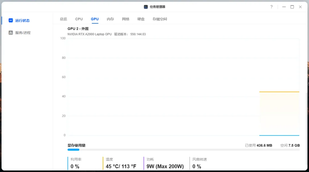Close the 任务管理器 window
309x172 pixels.
point(300,7)
